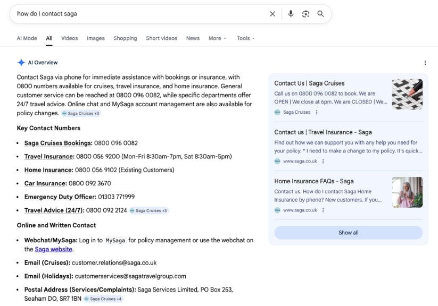This screenshot has height=306, width=438.
Task: Clear the search query with the X icon
Action: click(272, 14)
